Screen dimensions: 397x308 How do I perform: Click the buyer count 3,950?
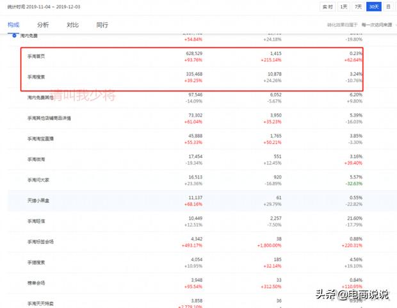[276, 115]
